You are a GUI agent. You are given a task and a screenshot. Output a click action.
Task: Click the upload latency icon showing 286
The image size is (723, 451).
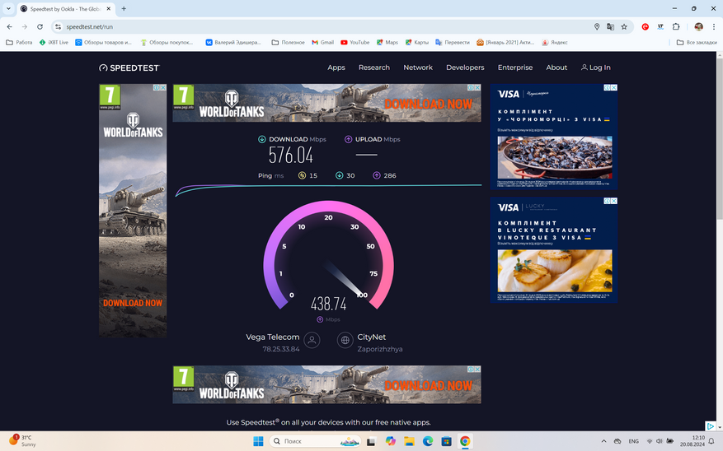377,175
